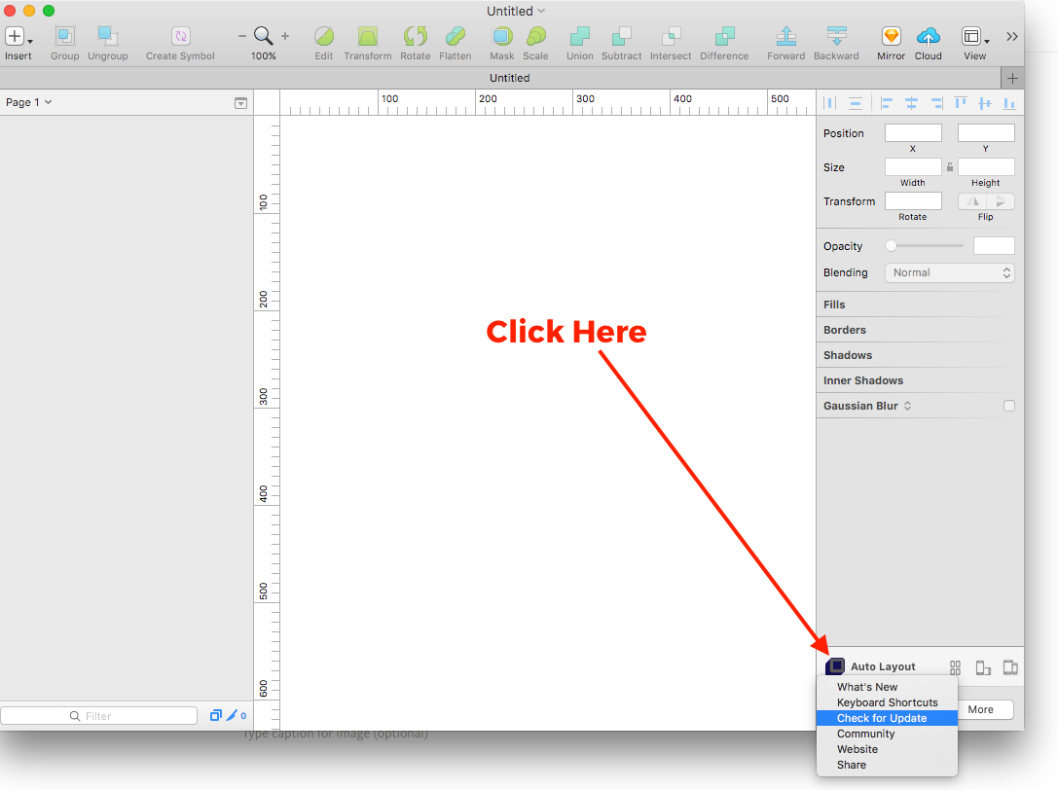Open the Insert dropdown menu

click(18, 37)
